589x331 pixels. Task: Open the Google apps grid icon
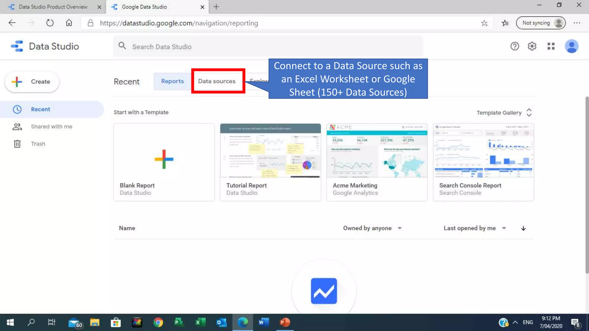[x=551, y=46]
